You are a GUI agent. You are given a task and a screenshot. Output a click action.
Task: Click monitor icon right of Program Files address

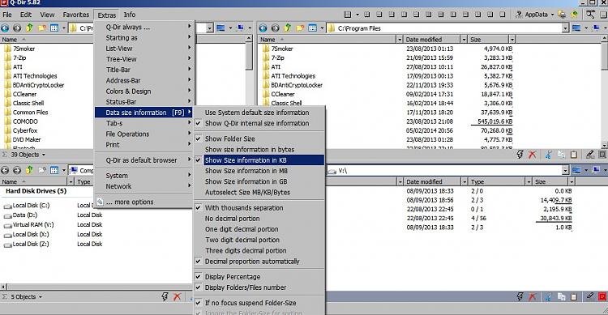tap(576, 28)
